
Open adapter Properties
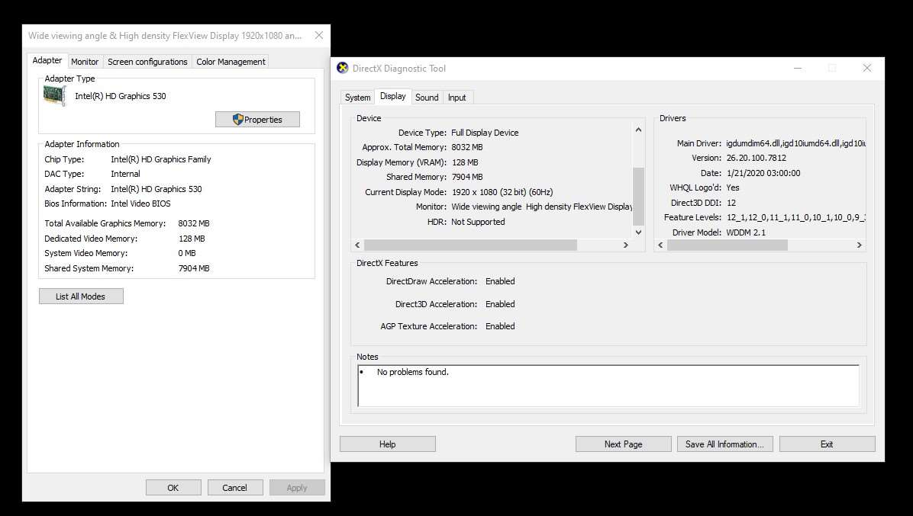pos(257,119)
